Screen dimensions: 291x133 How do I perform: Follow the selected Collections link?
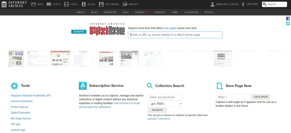pos(159,119)
